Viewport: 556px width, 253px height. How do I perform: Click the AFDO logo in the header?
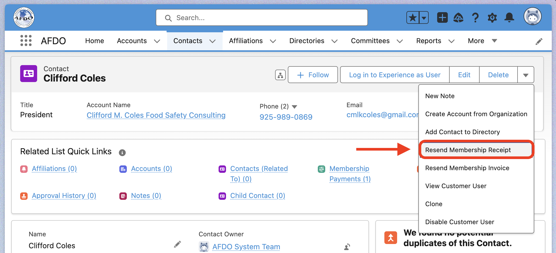click(24, 17)
